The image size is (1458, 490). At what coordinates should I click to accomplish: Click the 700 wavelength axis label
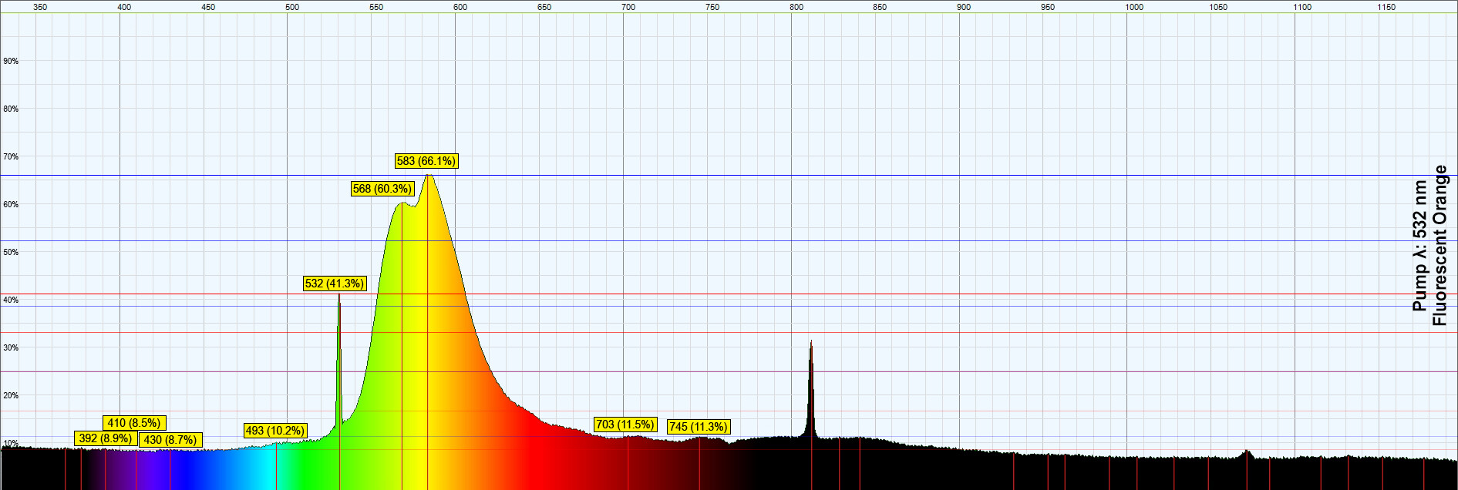628,7
